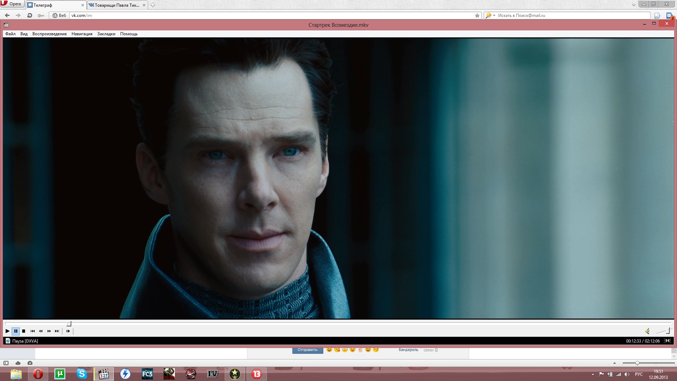
Task: Bookmark page with the star icon
Action: click(477, 16)
